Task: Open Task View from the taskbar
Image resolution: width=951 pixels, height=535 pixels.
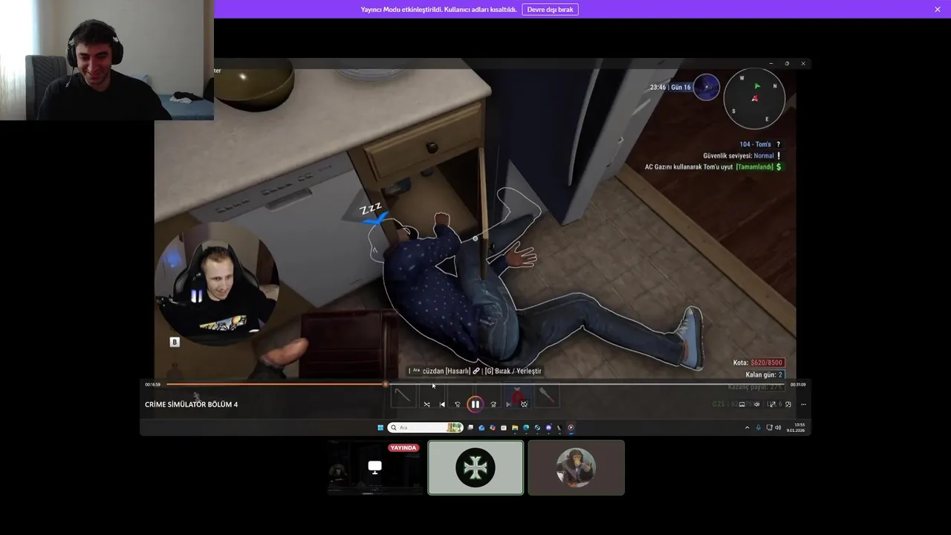Action: tap(471, 427)
